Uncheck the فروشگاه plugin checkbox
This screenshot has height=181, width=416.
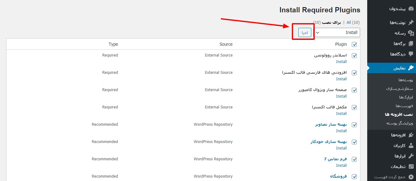point(354,177)
